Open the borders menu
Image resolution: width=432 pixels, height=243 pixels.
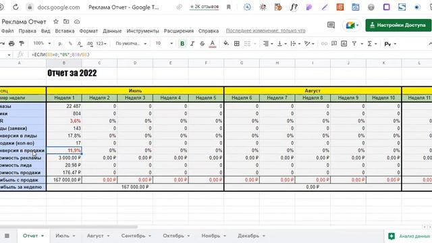click(x=236, y=43)
